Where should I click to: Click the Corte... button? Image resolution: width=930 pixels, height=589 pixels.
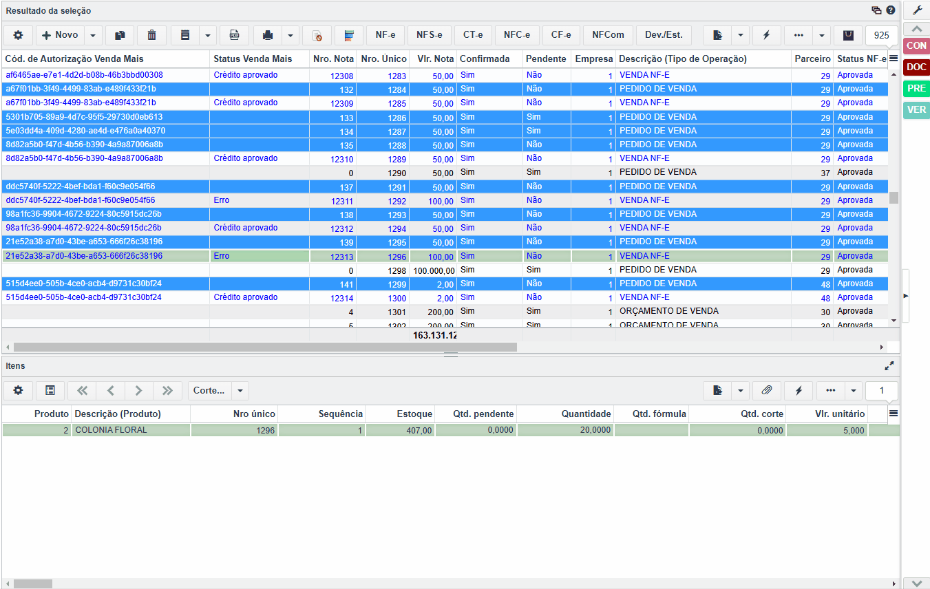pyautogui.click(x=209, y=390)
